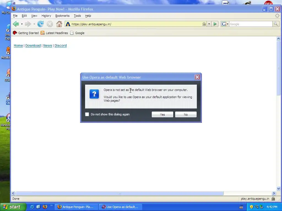Click the vertical scrollbar thumb
Screen dimensions: 282x211
point(278,68)
